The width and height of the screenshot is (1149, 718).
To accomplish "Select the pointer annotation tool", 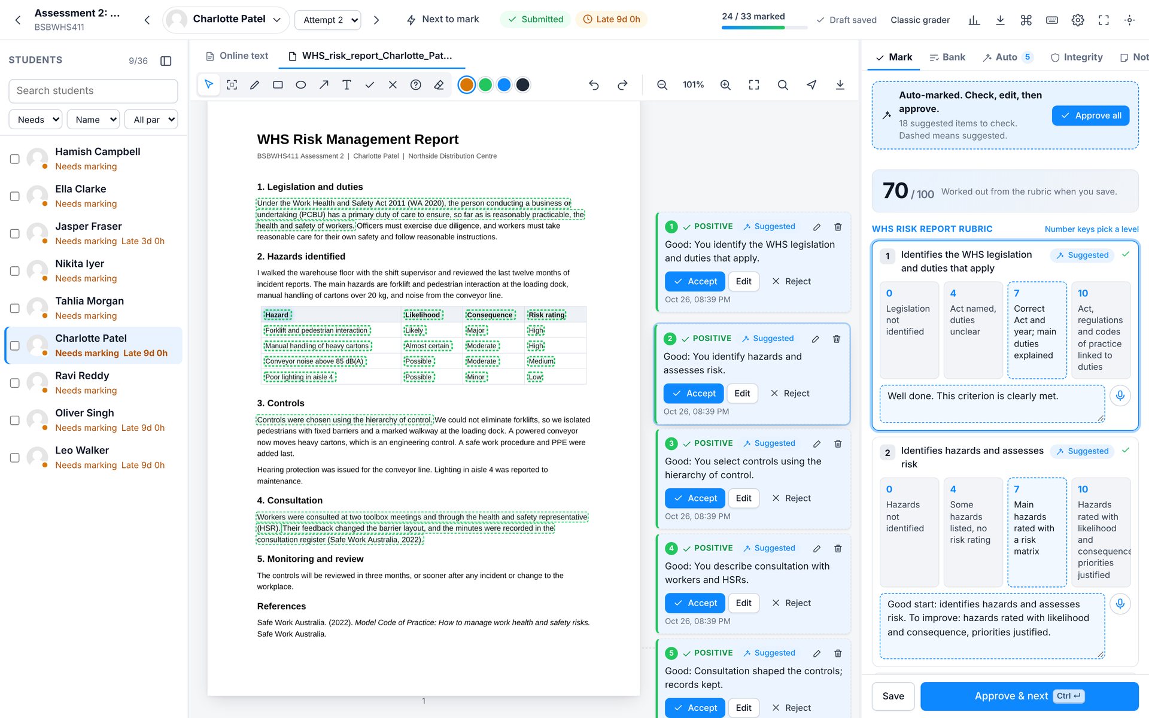I will click(x=209, y=85).
